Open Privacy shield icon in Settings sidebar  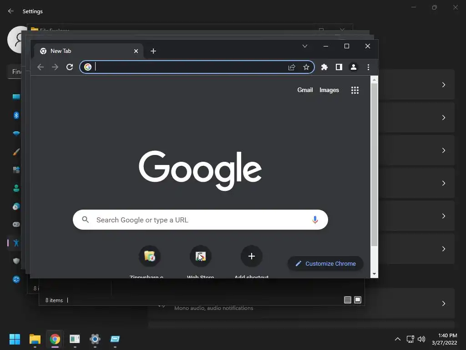tap(16, 261)
